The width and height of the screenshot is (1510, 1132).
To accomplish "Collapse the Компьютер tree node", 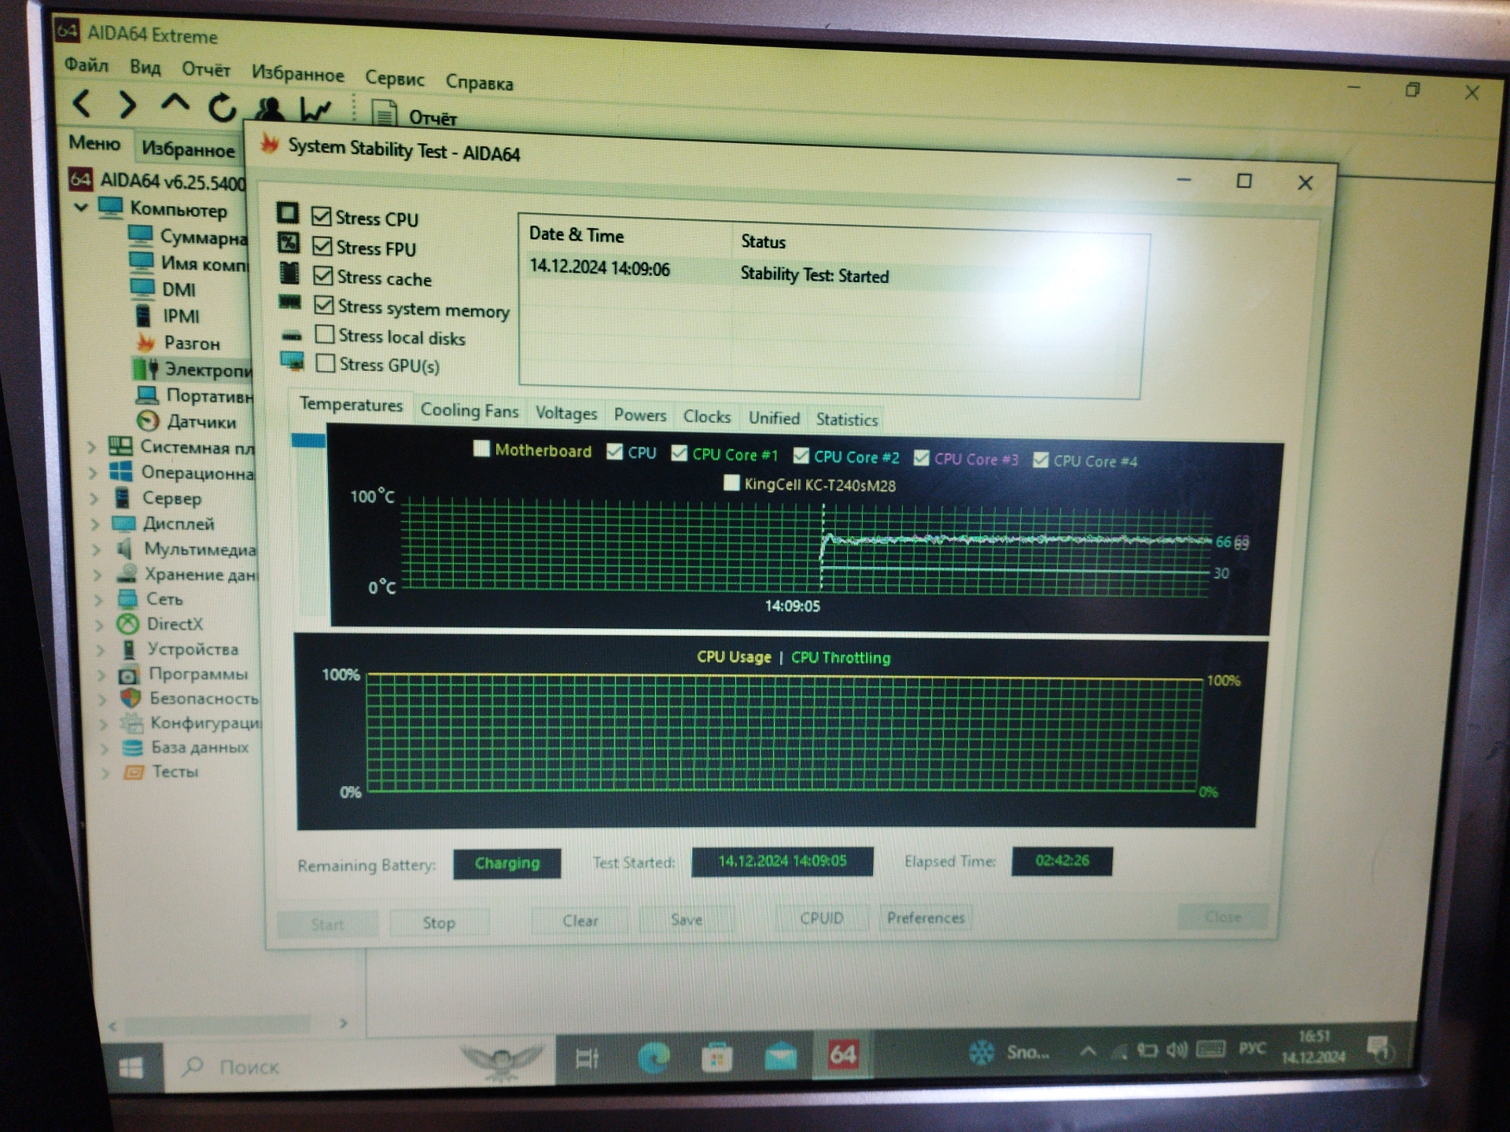I will point(80,208).
